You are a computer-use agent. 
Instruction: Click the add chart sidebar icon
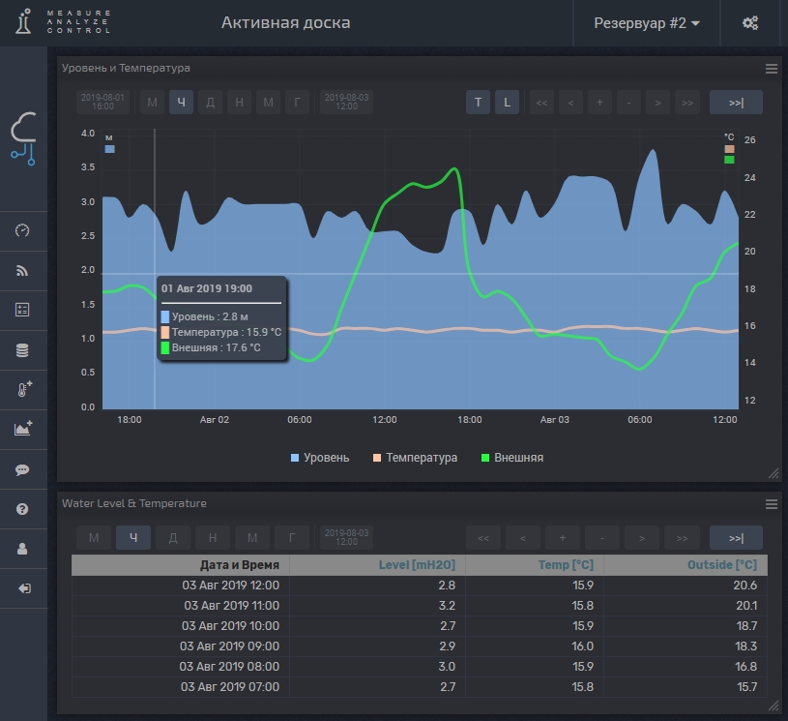(x=23, y=430)
